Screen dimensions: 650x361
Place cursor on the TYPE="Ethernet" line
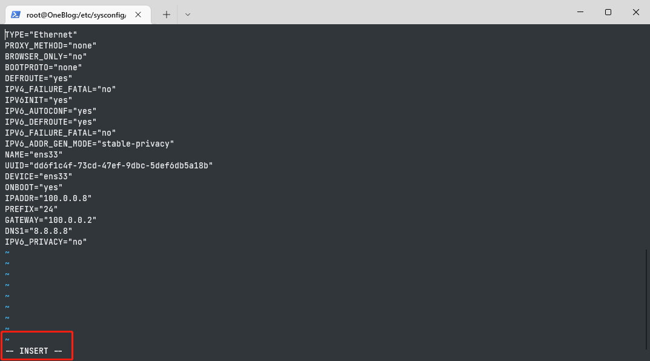41,35
